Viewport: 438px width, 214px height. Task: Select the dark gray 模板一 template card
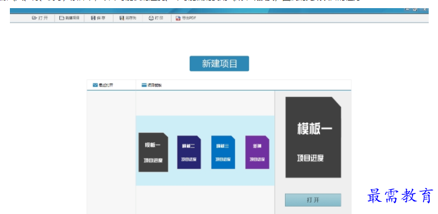pos(154,152)
